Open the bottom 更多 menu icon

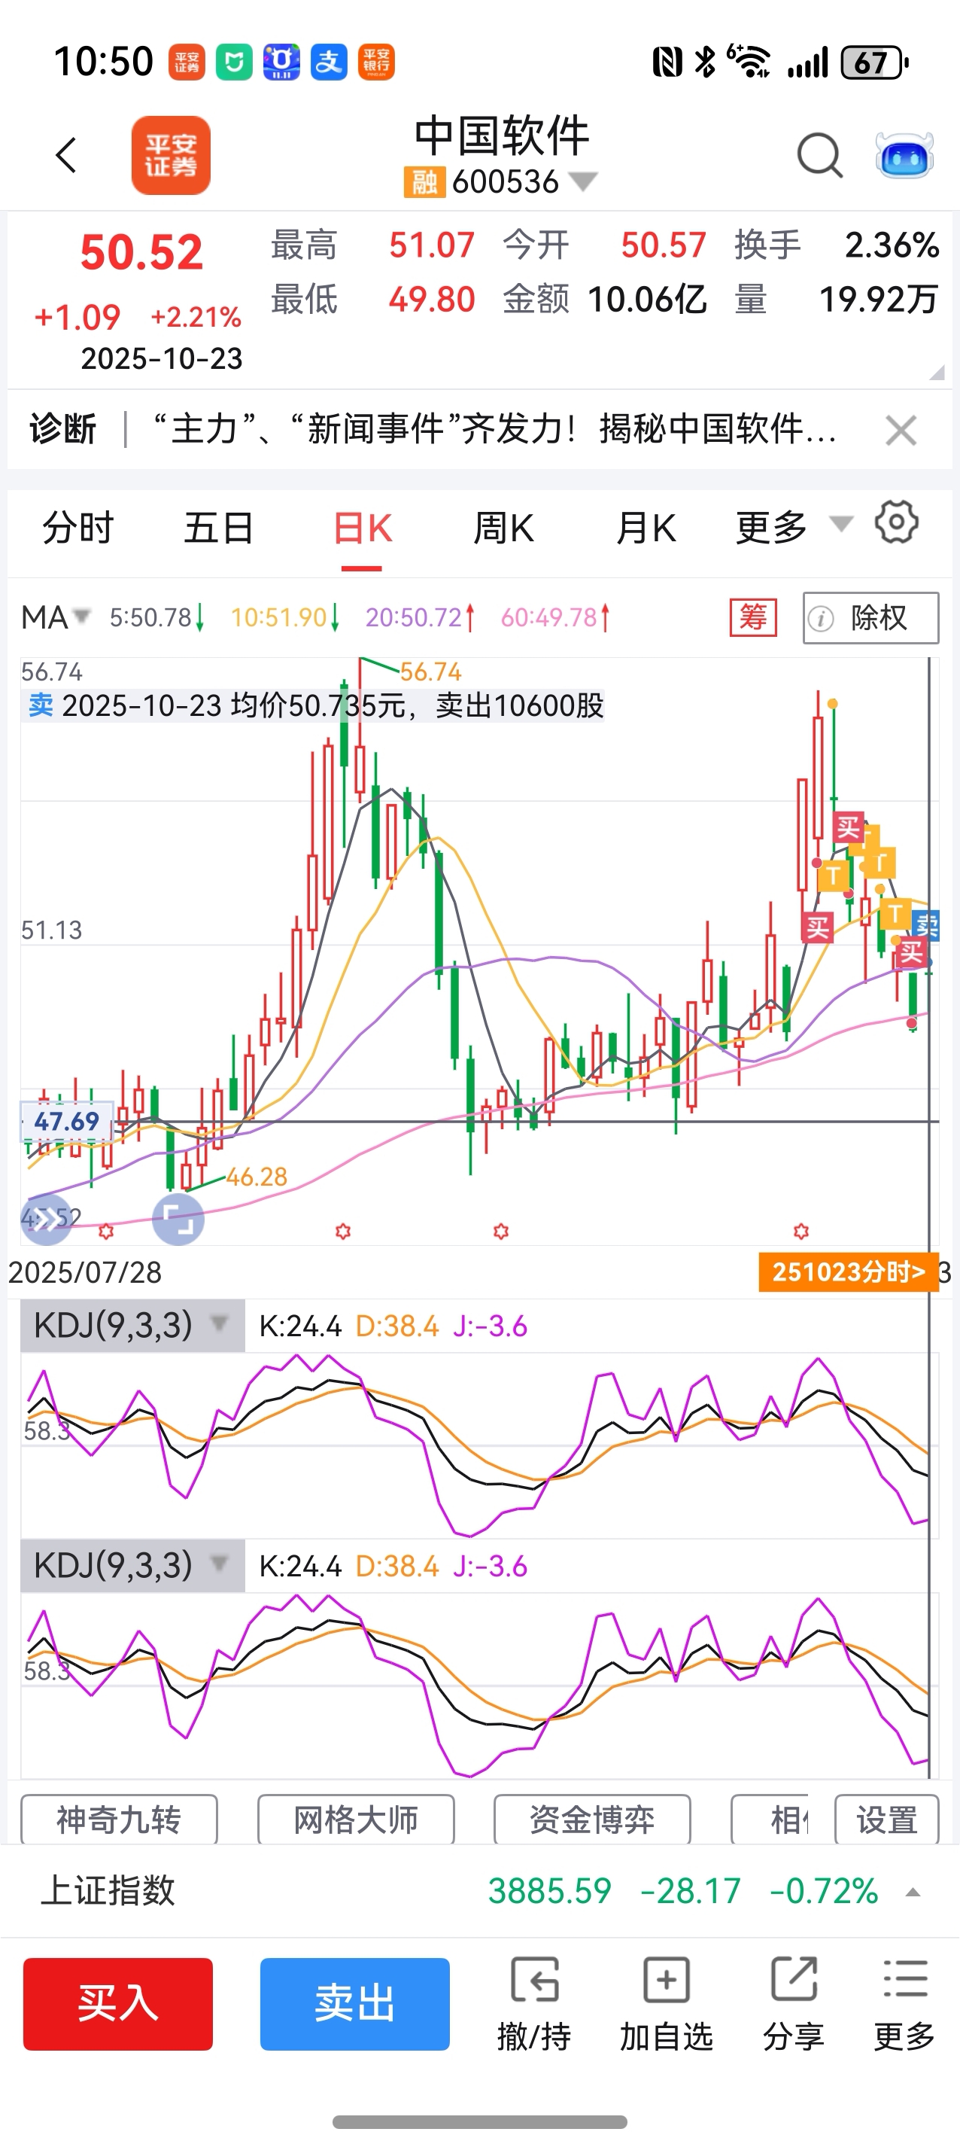904,2005
